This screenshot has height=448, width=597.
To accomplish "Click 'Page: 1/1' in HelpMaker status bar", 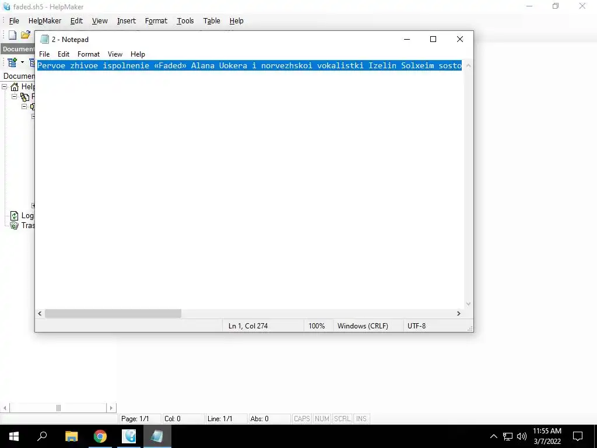I will tap(135, 419).
